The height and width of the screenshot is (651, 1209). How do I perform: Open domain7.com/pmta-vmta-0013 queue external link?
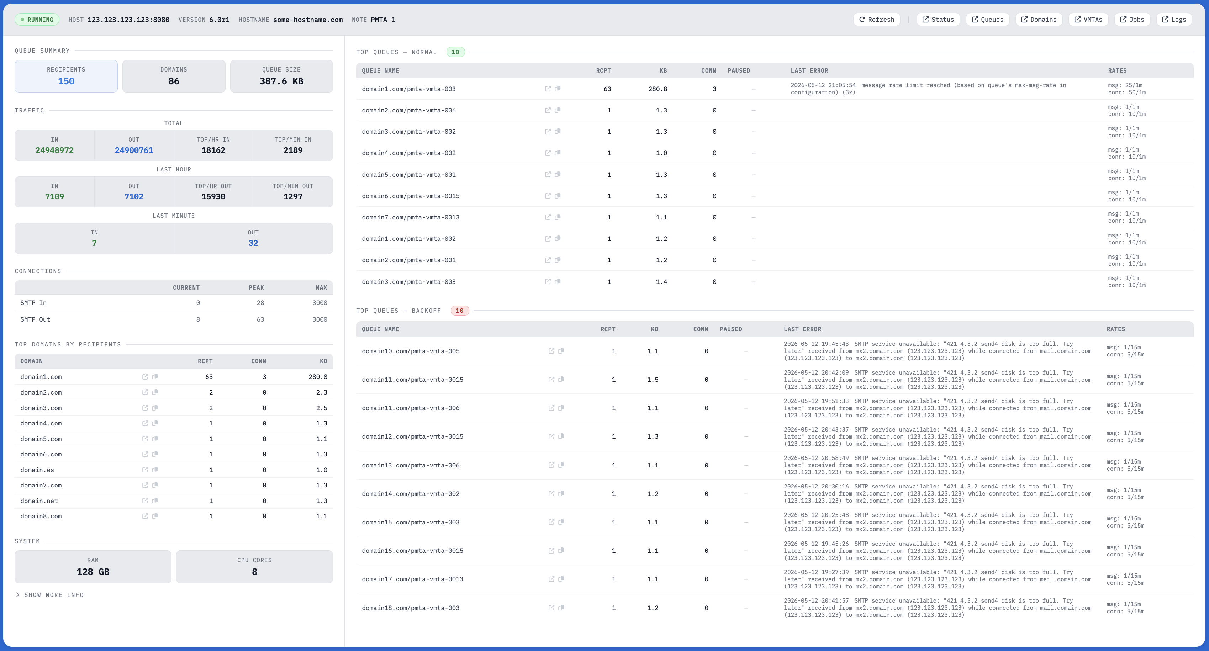(x=548, y=217)
